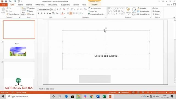Open the FILE tab
This screenshot has width=176, height=99.
point(4,5)
